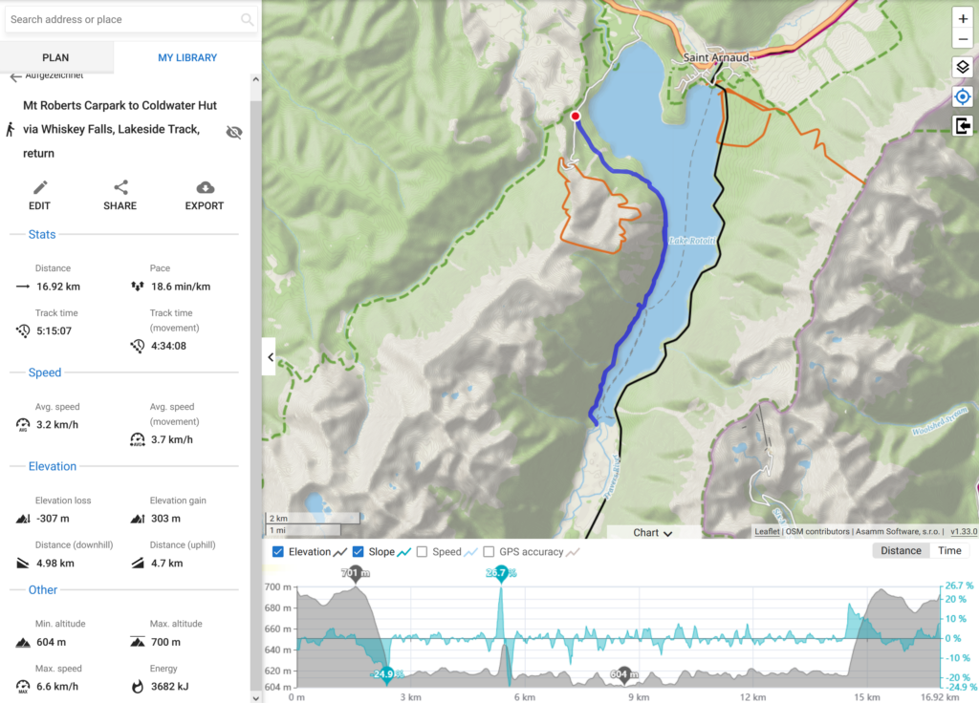This screenshot has width=979, height=703.
Task: Enable the GPS accuracy checkbox
Action: (x=489, y=552)
